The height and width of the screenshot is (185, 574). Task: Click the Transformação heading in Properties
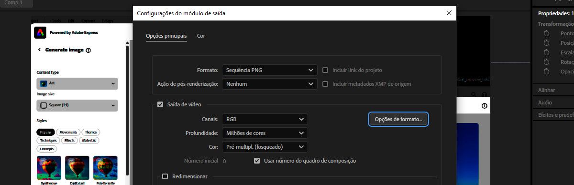[x=555, y=24]
